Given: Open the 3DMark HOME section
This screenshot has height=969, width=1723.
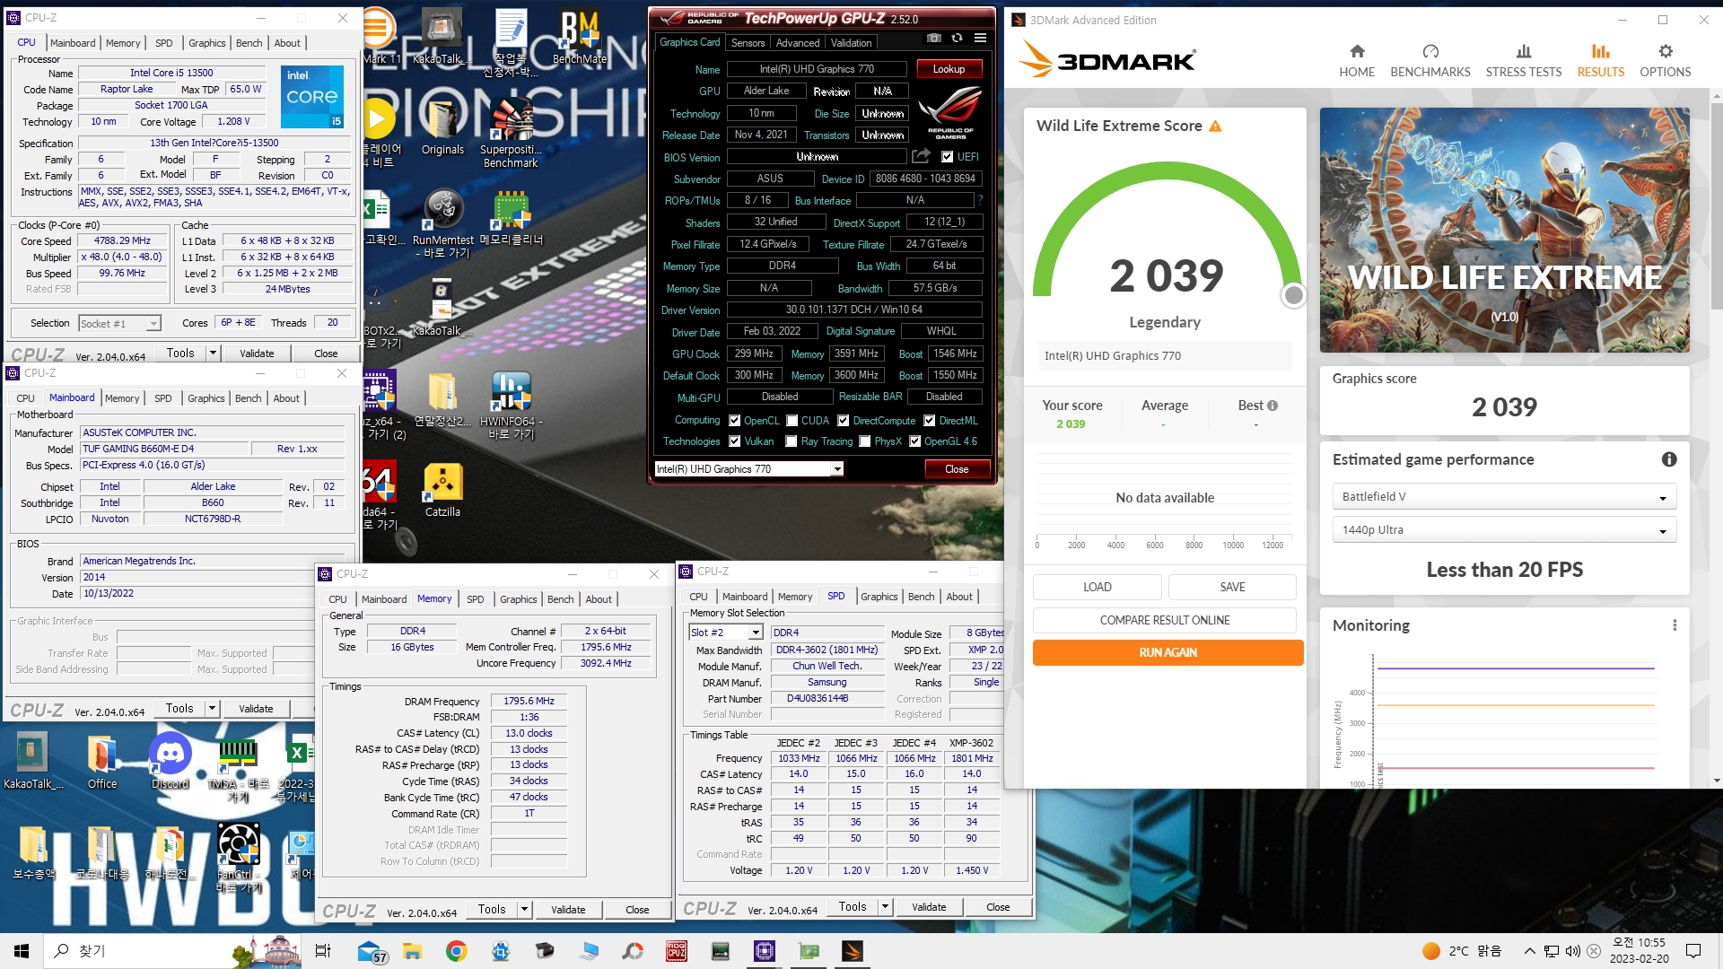Looking at the screenshot, I should tap(1357, 61).
